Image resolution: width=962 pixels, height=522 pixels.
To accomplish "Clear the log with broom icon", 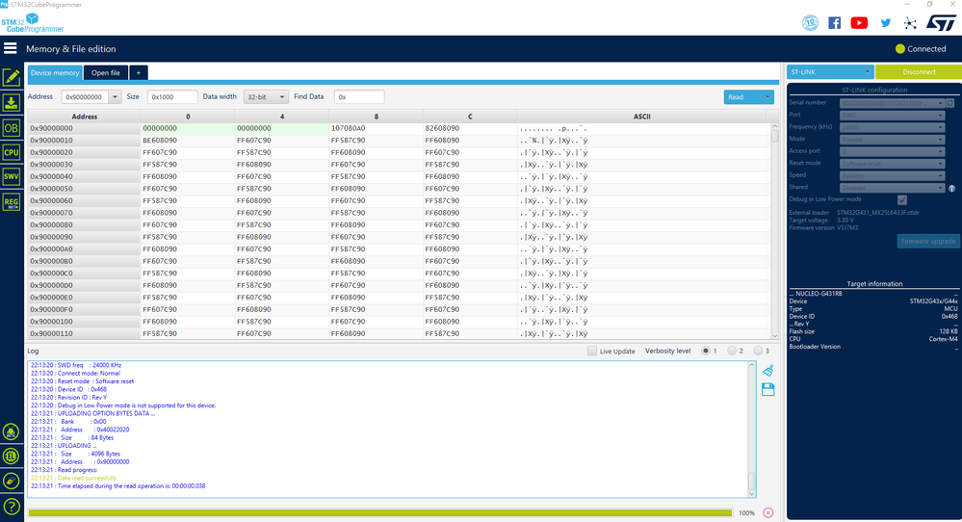I will (x=768, y=371).
